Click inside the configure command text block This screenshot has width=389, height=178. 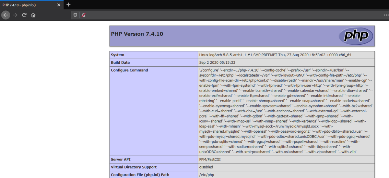pos(286,111)
